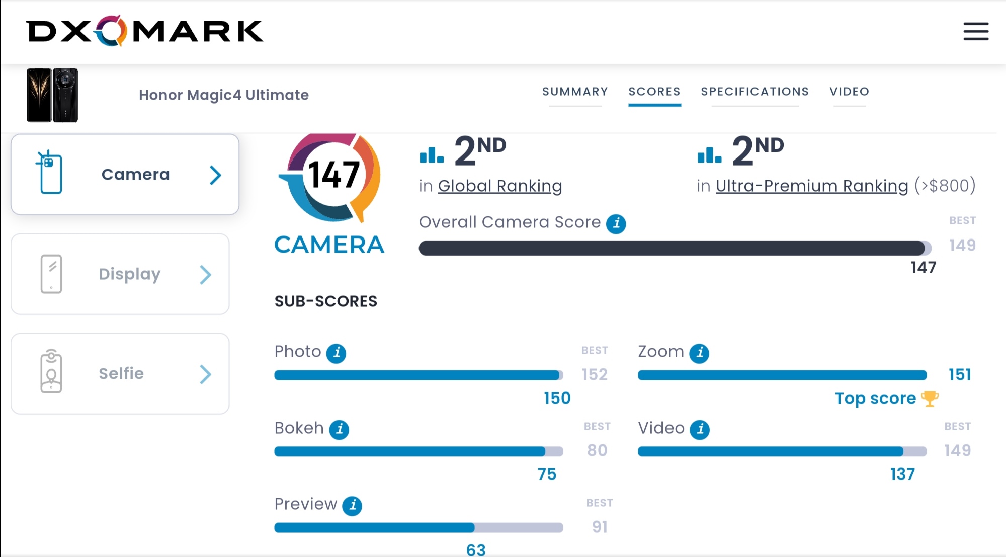Click the SPECIFICATIONS tab
The width and height of the screenshot is (1006, 557).
[x=755, y=91]
